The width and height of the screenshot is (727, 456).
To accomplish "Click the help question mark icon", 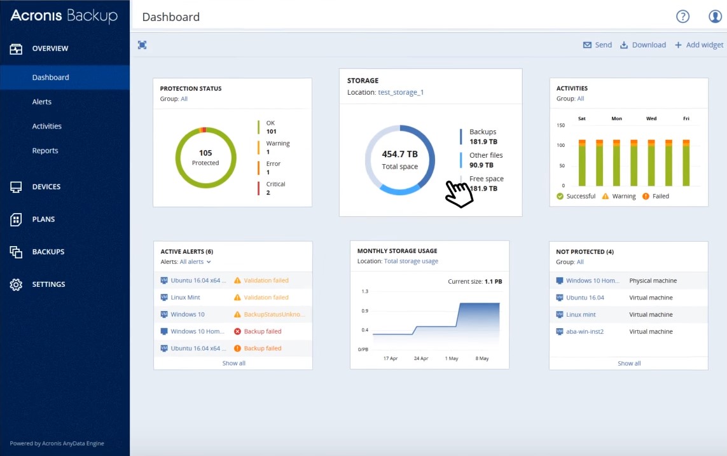I will 682,17.
